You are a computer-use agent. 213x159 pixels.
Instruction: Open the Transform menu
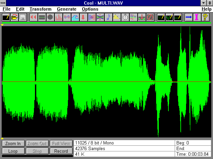click(41, 9)
